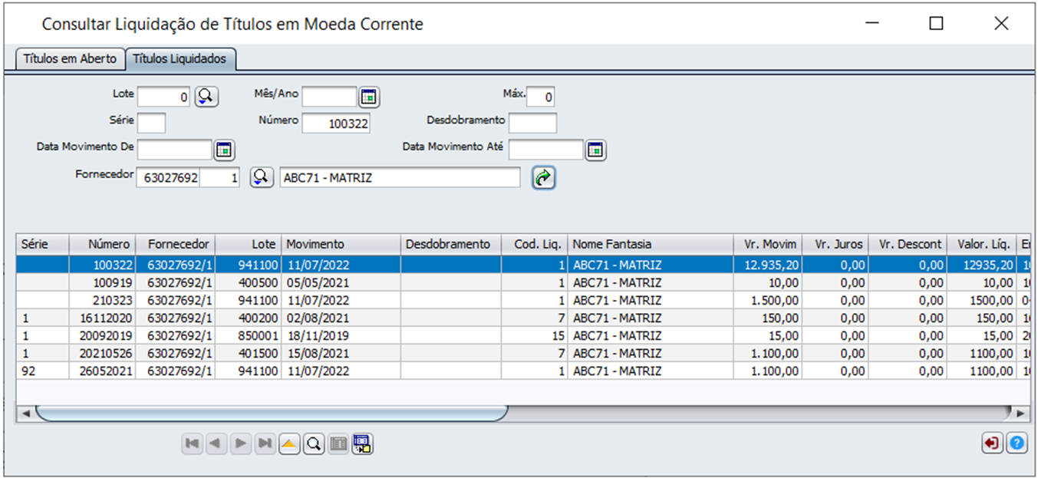Click the orange up-triangle toolbar button

click(289, 443)
